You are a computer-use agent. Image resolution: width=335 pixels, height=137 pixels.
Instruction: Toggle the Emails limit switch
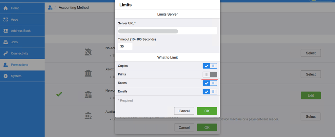point(210,91)
